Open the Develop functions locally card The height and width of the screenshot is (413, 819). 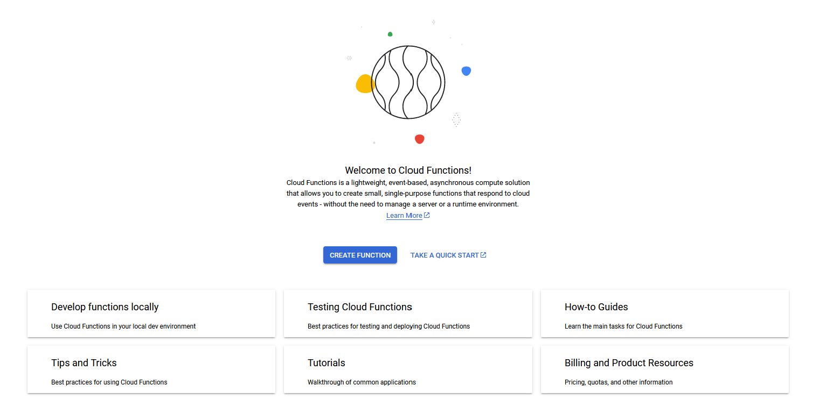151,314
